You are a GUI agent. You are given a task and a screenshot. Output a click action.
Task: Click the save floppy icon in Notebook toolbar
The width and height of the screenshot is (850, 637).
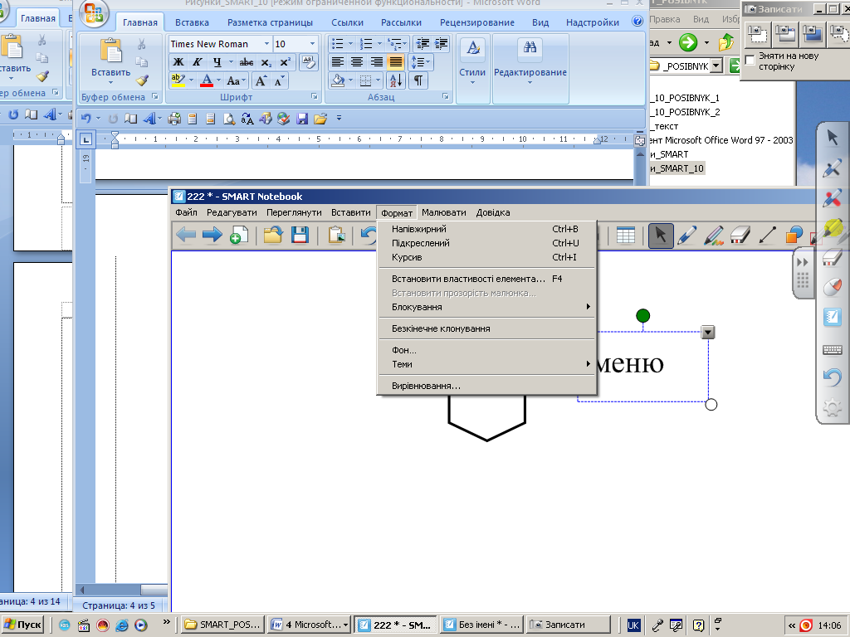coord(300,235)
